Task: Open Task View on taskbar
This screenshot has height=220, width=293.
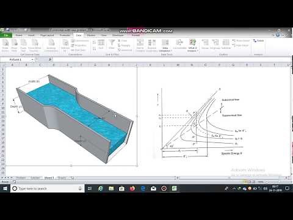Action: (x=90, y=188)
